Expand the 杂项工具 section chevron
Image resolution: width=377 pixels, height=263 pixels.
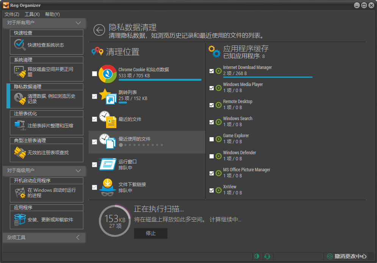(x=78, y=238)
